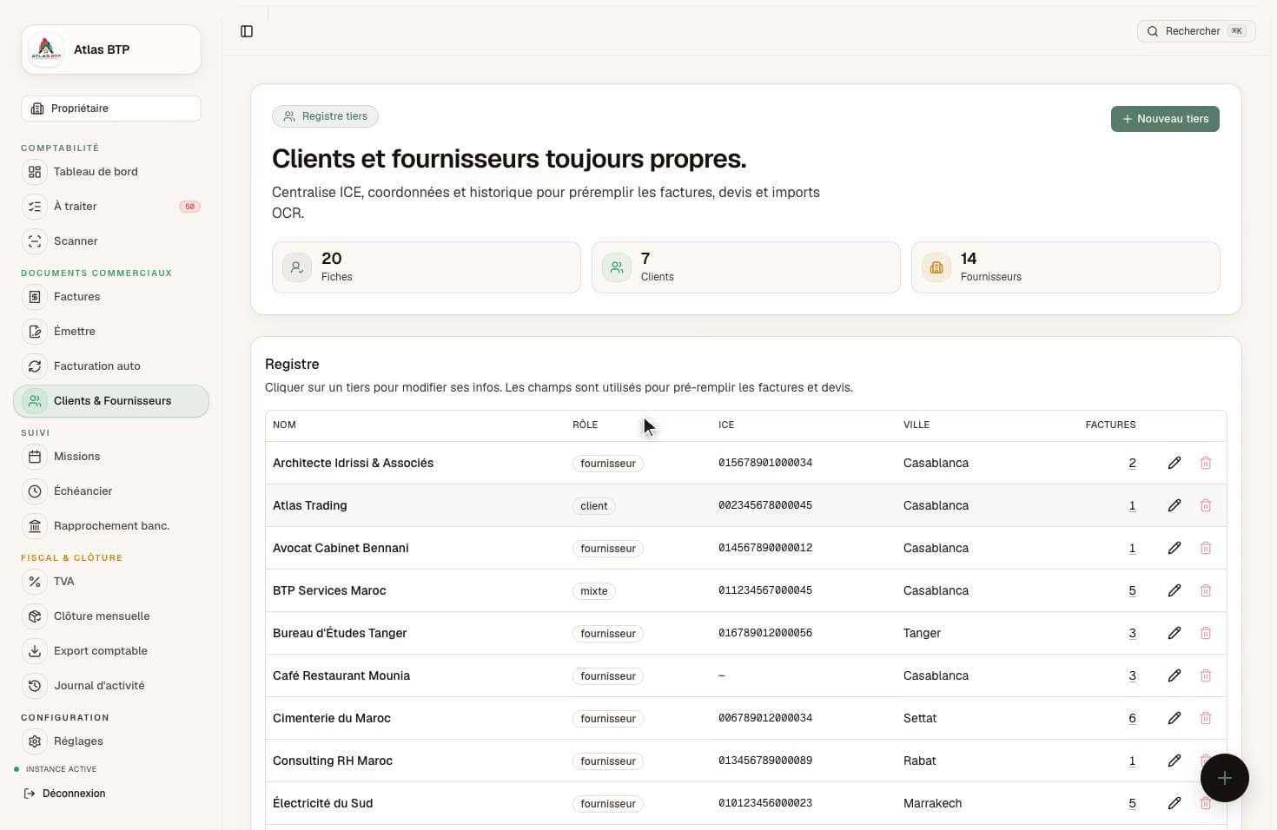Click the floating plus action button
The height and width of the screenshot is (830, 1277).
click(1225, 778)
